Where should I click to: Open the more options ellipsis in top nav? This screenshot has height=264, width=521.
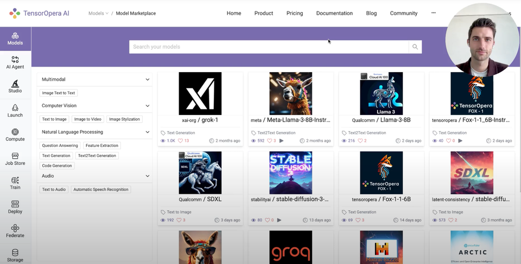point(433,13)
